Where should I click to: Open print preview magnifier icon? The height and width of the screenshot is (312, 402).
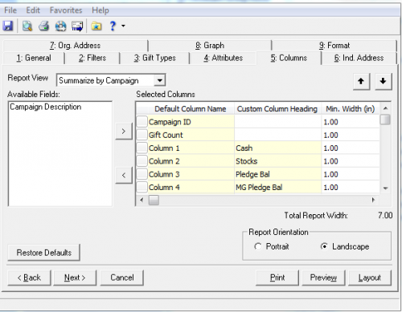coord(27,26)
